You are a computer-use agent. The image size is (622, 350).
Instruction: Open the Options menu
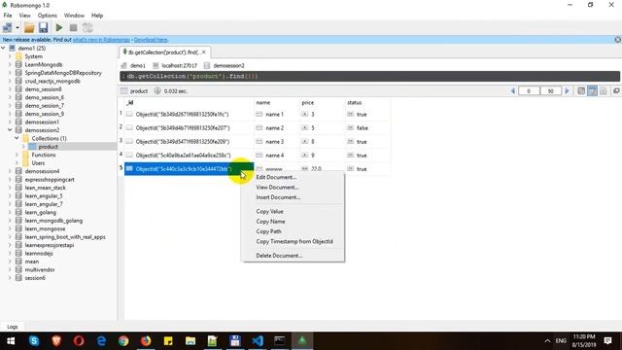(48, 16)
